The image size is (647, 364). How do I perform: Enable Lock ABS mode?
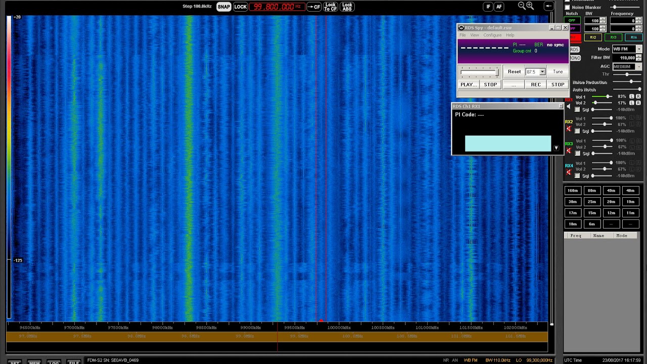click(x=347, y=7)
